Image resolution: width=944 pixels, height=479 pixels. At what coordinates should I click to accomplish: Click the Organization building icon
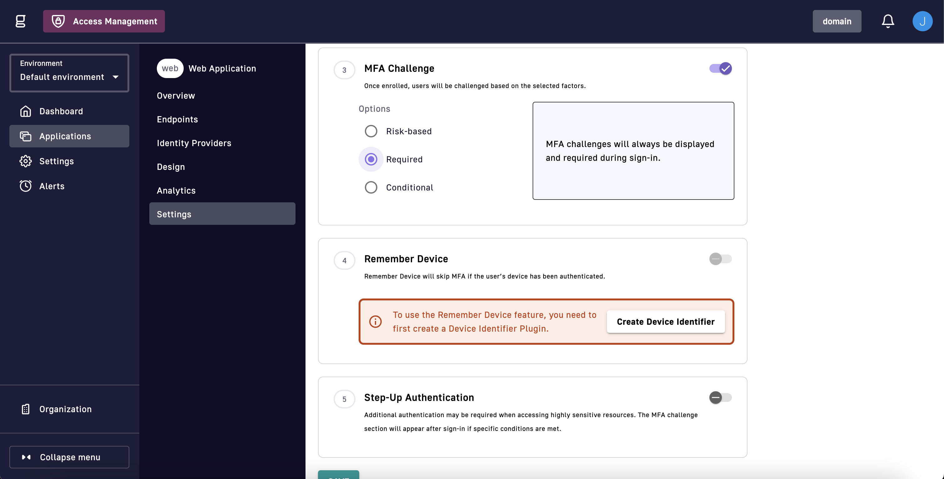tap(25, 409)
